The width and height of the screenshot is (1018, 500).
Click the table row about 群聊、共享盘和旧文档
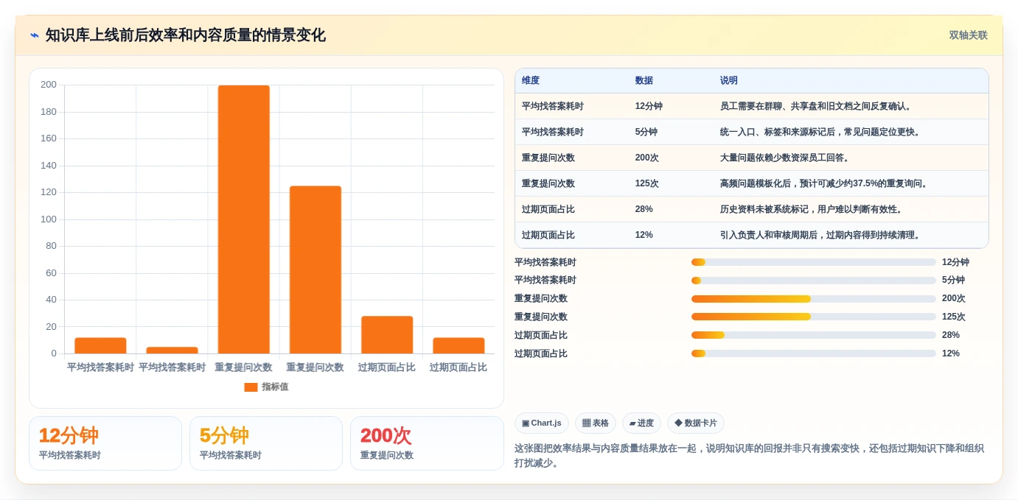click(x=752, y=106)
